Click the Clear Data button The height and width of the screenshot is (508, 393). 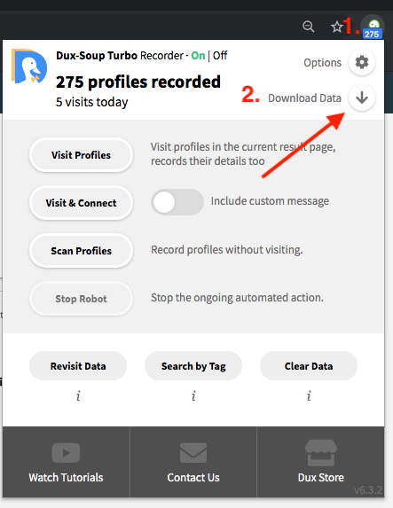[309, 366]
